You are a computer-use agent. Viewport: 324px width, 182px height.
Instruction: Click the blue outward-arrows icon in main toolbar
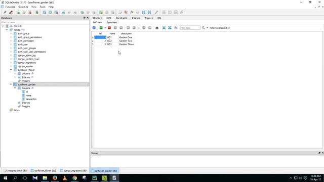(x=149, y=12)
